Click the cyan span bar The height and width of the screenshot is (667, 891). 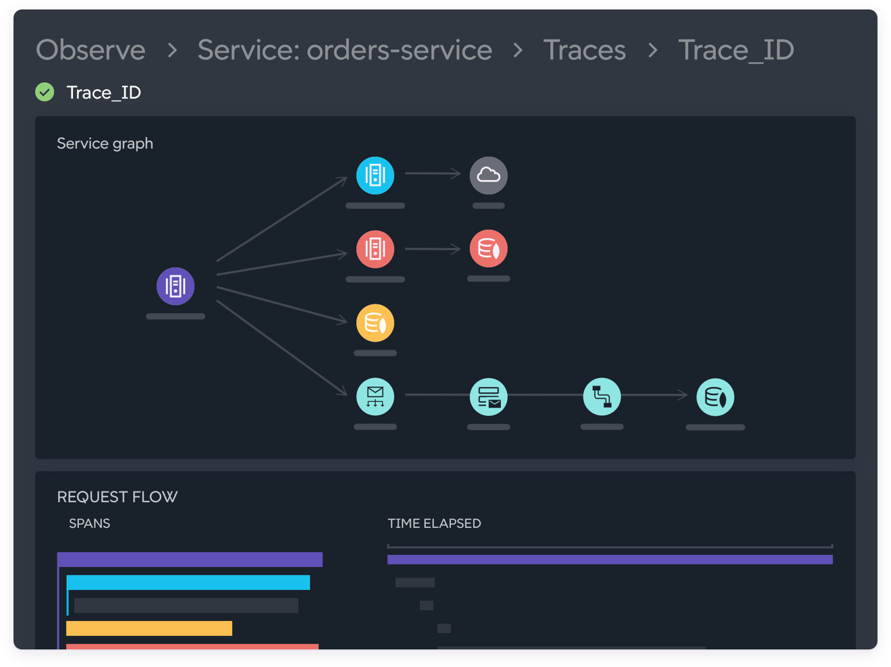tap(188, 583)
